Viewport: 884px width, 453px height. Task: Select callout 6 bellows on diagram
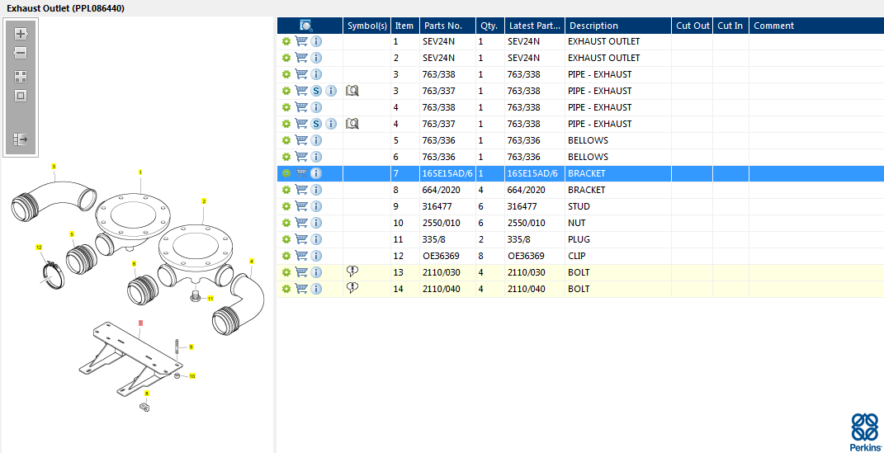point(134,263)
